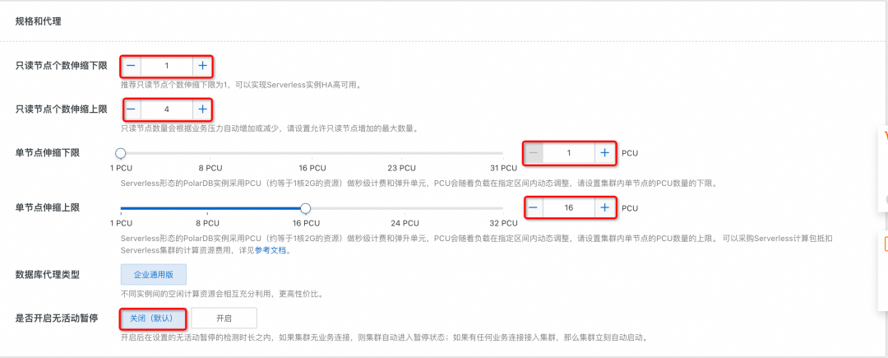This screenshot has width=888, height=358.
Task: Set lower limit slider to 16 PCU mark
Action: click(312, 153)
